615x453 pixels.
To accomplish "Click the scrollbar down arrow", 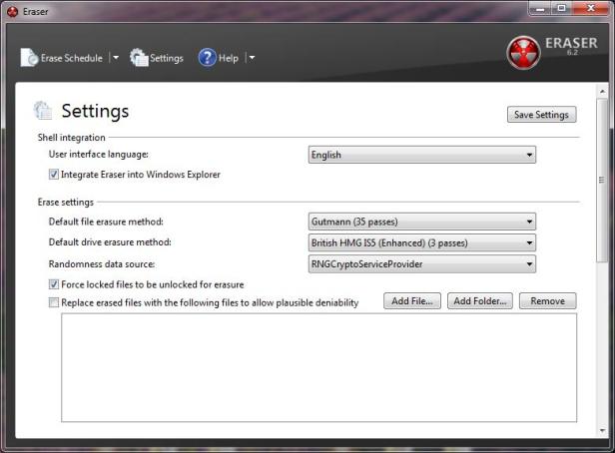I will (x=602, y=431).
